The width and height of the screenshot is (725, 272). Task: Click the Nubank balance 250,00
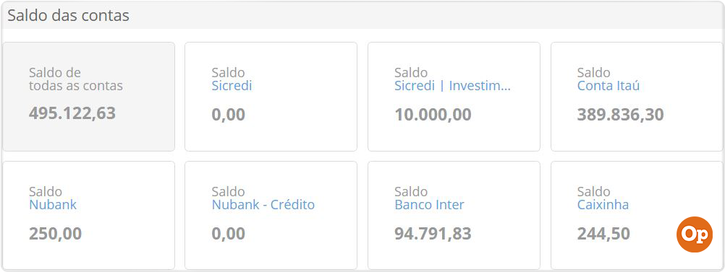tap(56, 233)
